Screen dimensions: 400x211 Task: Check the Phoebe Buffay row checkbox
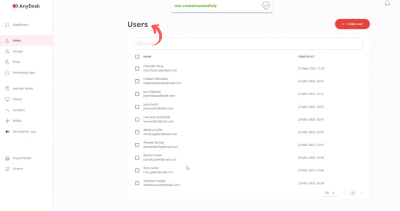[x=137, y=145]
